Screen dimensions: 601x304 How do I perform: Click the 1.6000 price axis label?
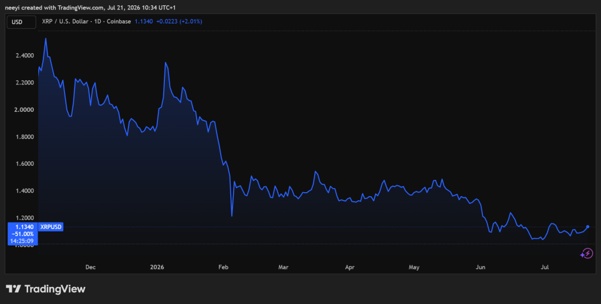coord(25,163)
